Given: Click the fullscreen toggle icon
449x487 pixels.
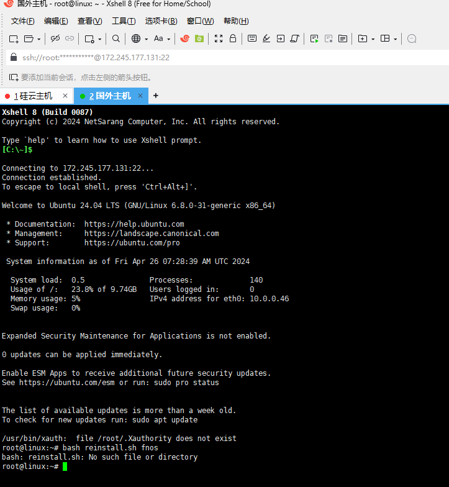Looking at the screenshot, I should (x=219, y=39).
